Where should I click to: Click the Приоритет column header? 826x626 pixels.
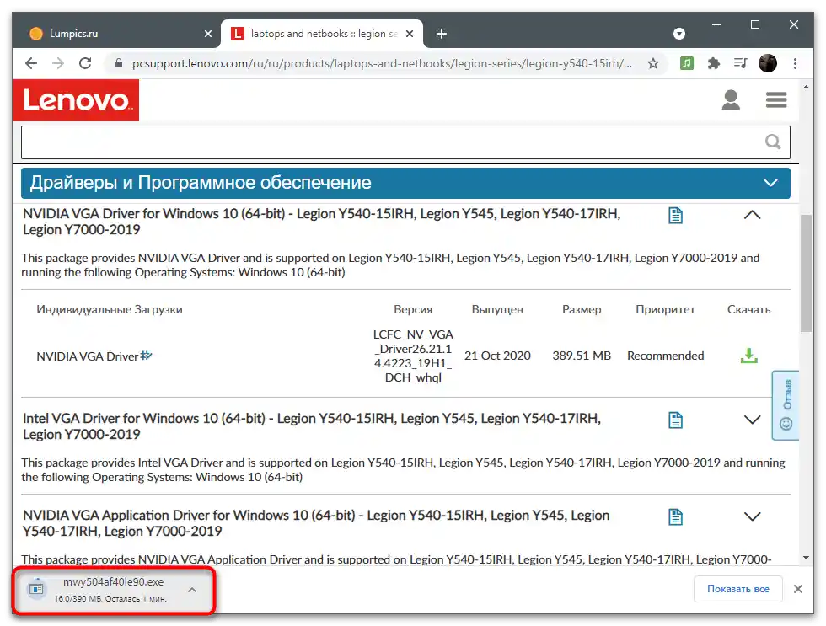tap(665, 309)
